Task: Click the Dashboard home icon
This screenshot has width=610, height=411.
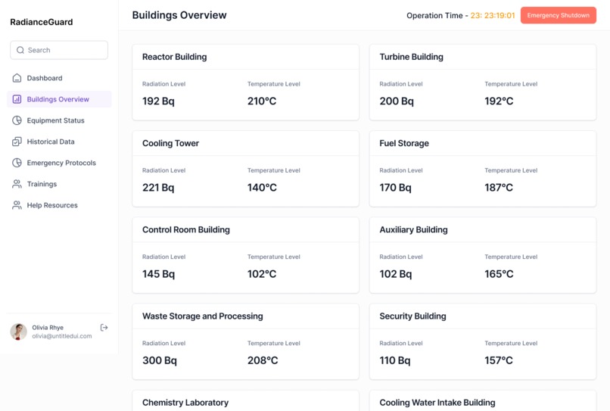Action: click(x=17, y=78)
